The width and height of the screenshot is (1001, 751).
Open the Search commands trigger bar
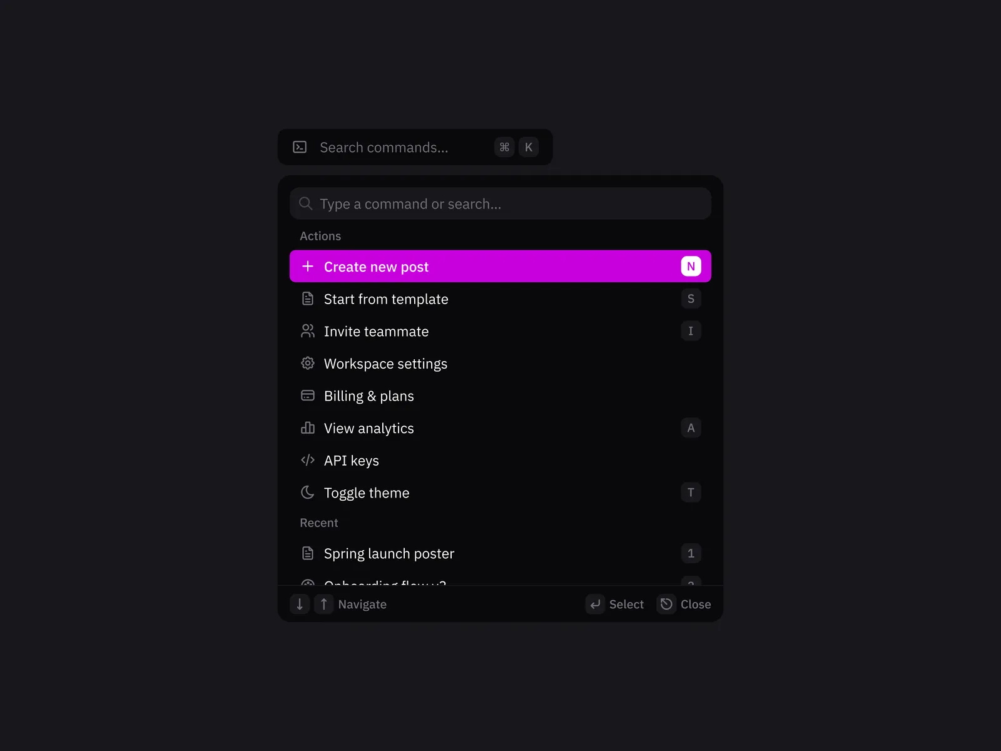[x=415, y=147]
